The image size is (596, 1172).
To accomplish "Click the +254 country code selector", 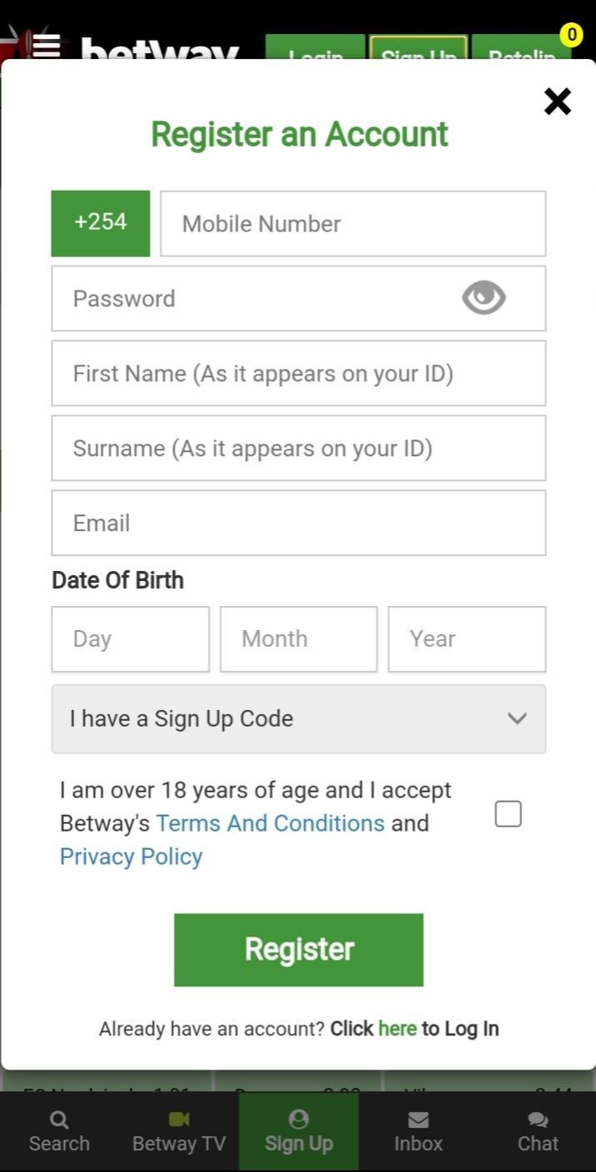I will 100,222.
